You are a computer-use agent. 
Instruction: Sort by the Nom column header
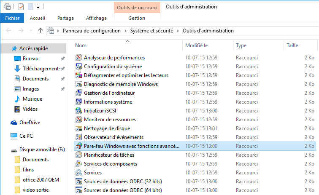[x=127, y=45]
